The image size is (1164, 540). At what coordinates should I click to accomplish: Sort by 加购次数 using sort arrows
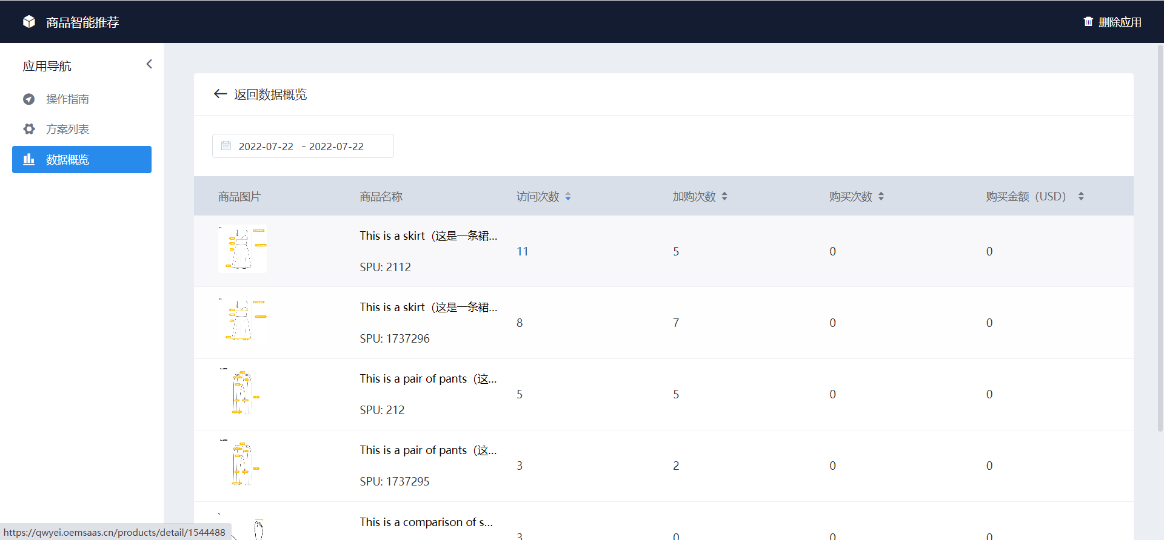point(724,196)
